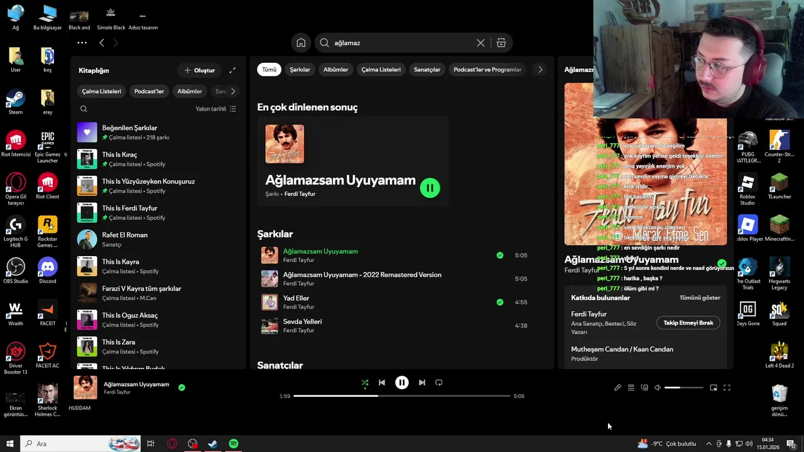Toggle saved check for Yad Eller row
The width and height of the screenshot is (804, 452).
[500, 302]
